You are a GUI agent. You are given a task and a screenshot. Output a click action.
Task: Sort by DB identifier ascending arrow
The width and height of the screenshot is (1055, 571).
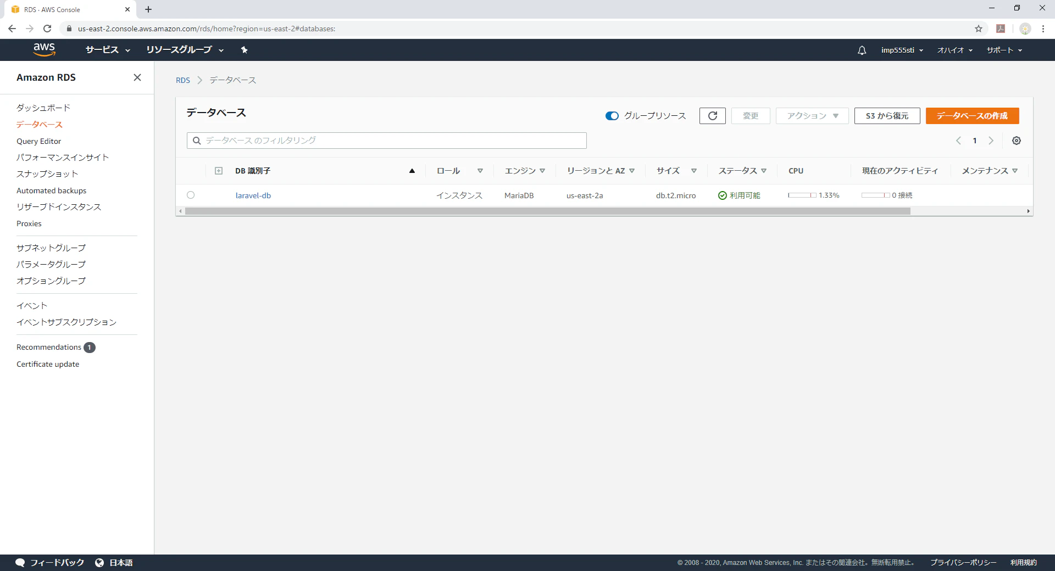point(412,171)
